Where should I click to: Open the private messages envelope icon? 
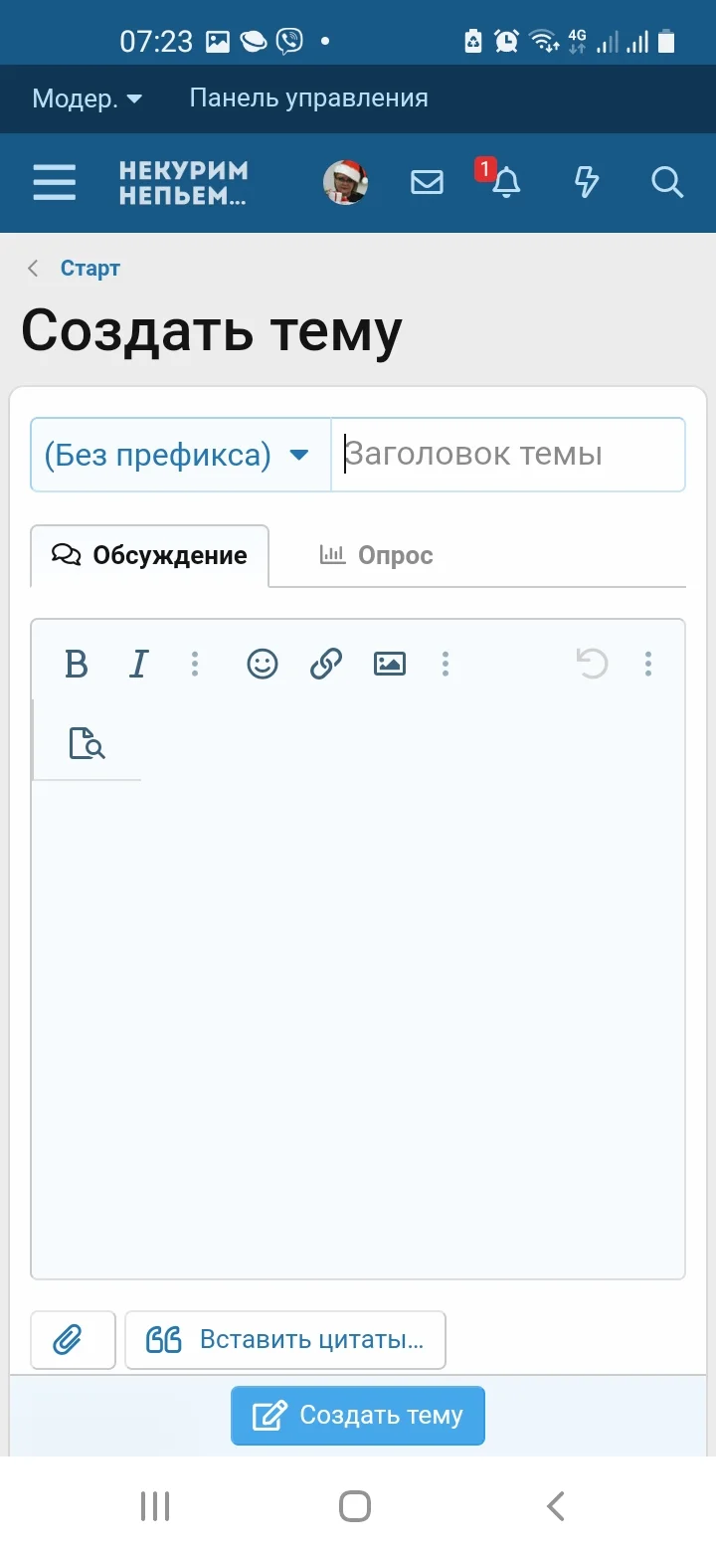(427, 182)
